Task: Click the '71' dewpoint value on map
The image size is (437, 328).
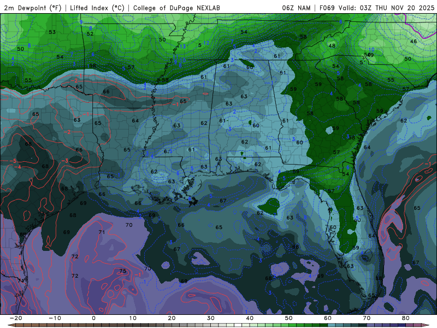Action: pyautogui.click(x=102, y=232)
